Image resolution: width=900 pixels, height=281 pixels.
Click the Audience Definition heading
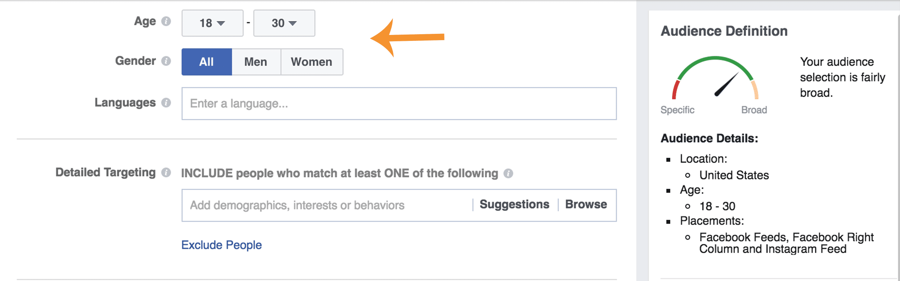coord(724,31)
